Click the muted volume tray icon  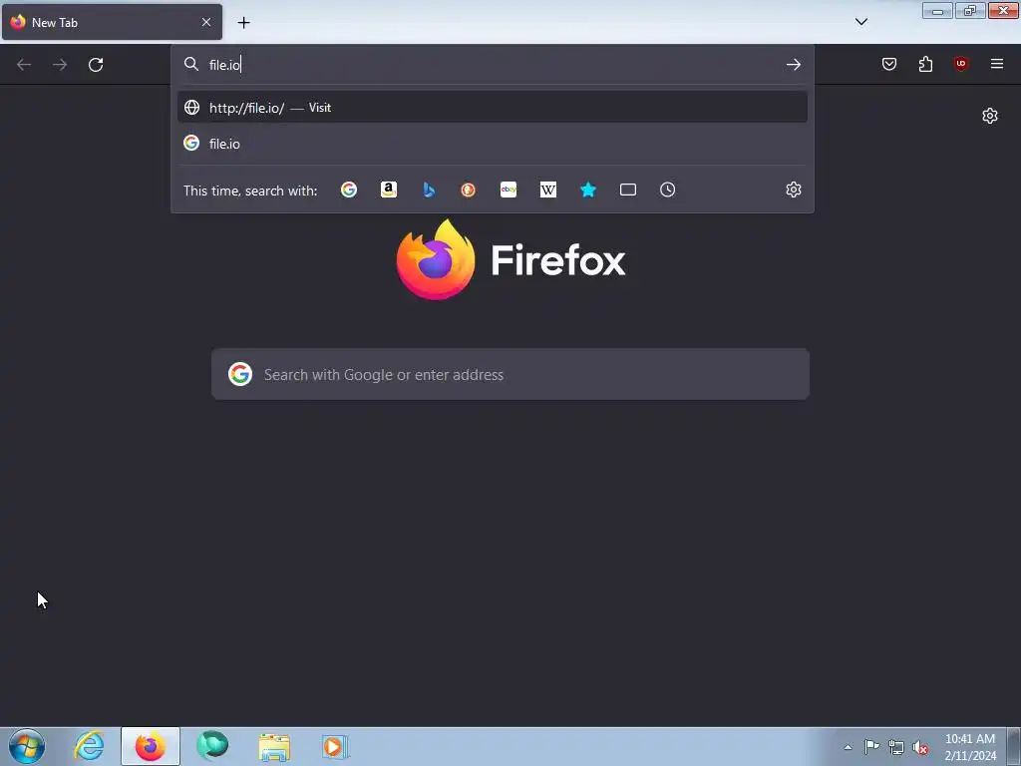[920, 748]
